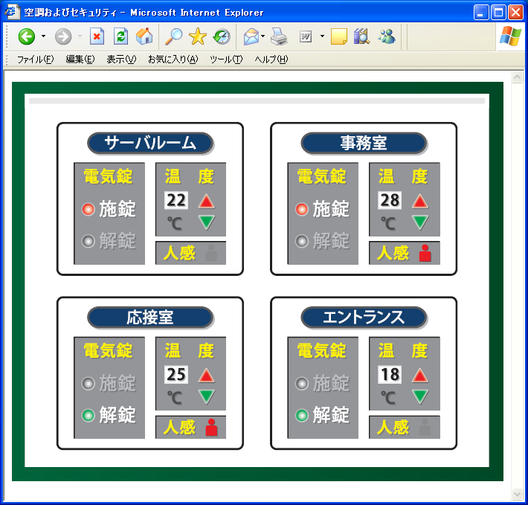Select 施錠 radio for 事務室

[x=302, y=210]
